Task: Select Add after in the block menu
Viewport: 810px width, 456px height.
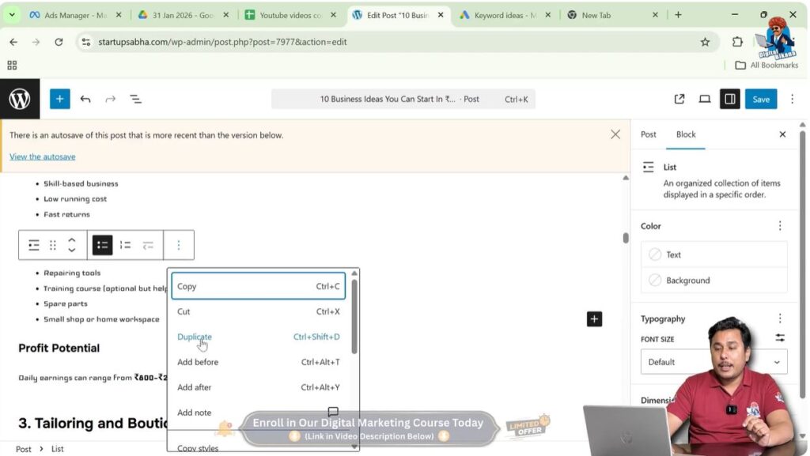Action: tap(259, 387)
